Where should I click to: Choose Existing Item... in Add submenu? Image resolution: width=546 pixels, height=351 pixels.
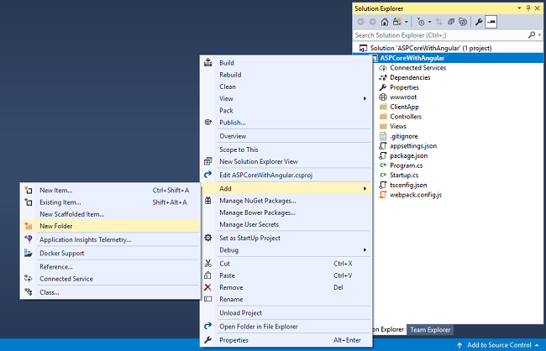pyautogui.click(x=110, y=202)
